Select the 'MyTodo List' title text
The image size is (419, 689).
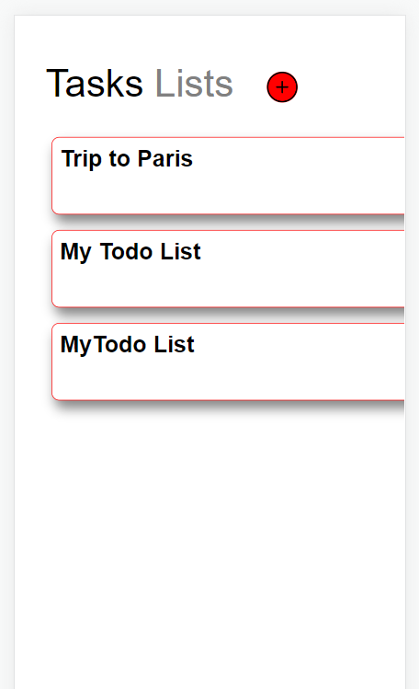pos(127,344)
